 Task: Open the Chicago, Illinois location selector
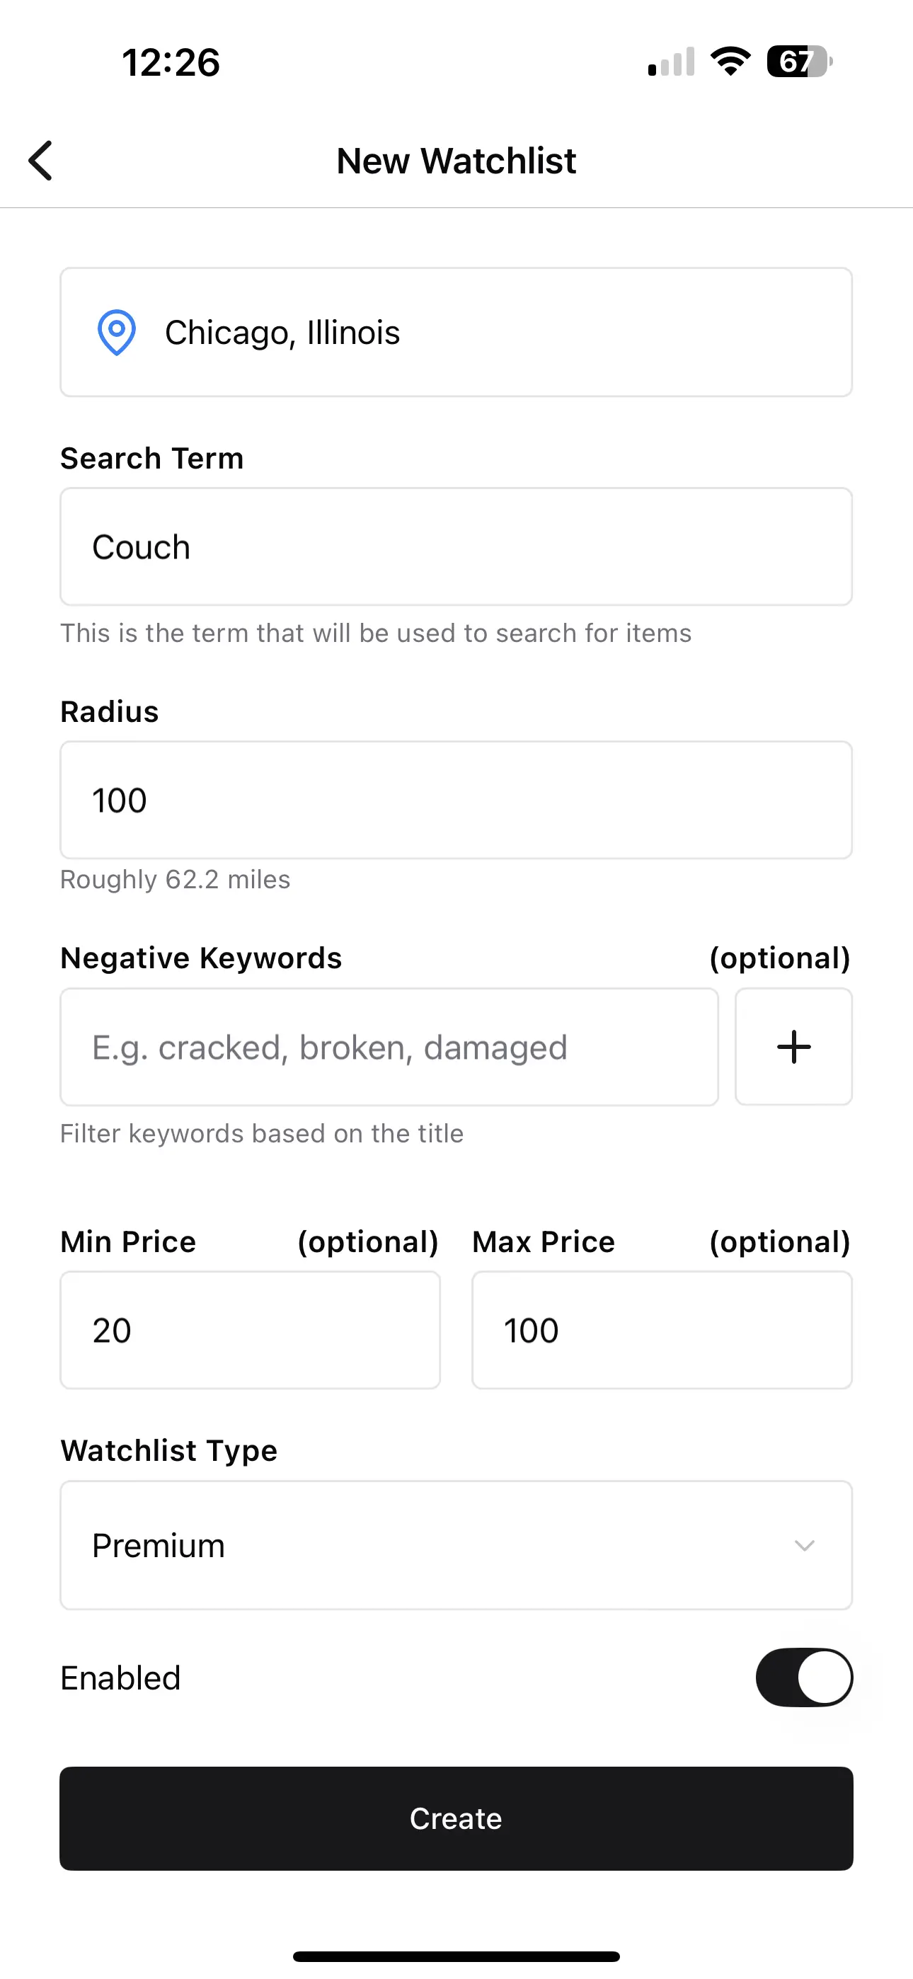coord(456,332)
